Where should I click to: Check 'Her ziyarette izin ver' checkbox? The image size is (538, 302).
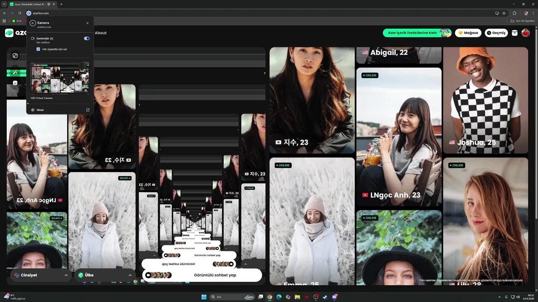click(38, 49)
